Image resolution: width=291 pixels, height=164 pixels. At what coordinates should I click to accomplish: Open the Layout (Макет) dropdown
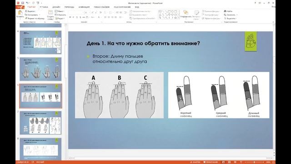click(x=60, y=11)
